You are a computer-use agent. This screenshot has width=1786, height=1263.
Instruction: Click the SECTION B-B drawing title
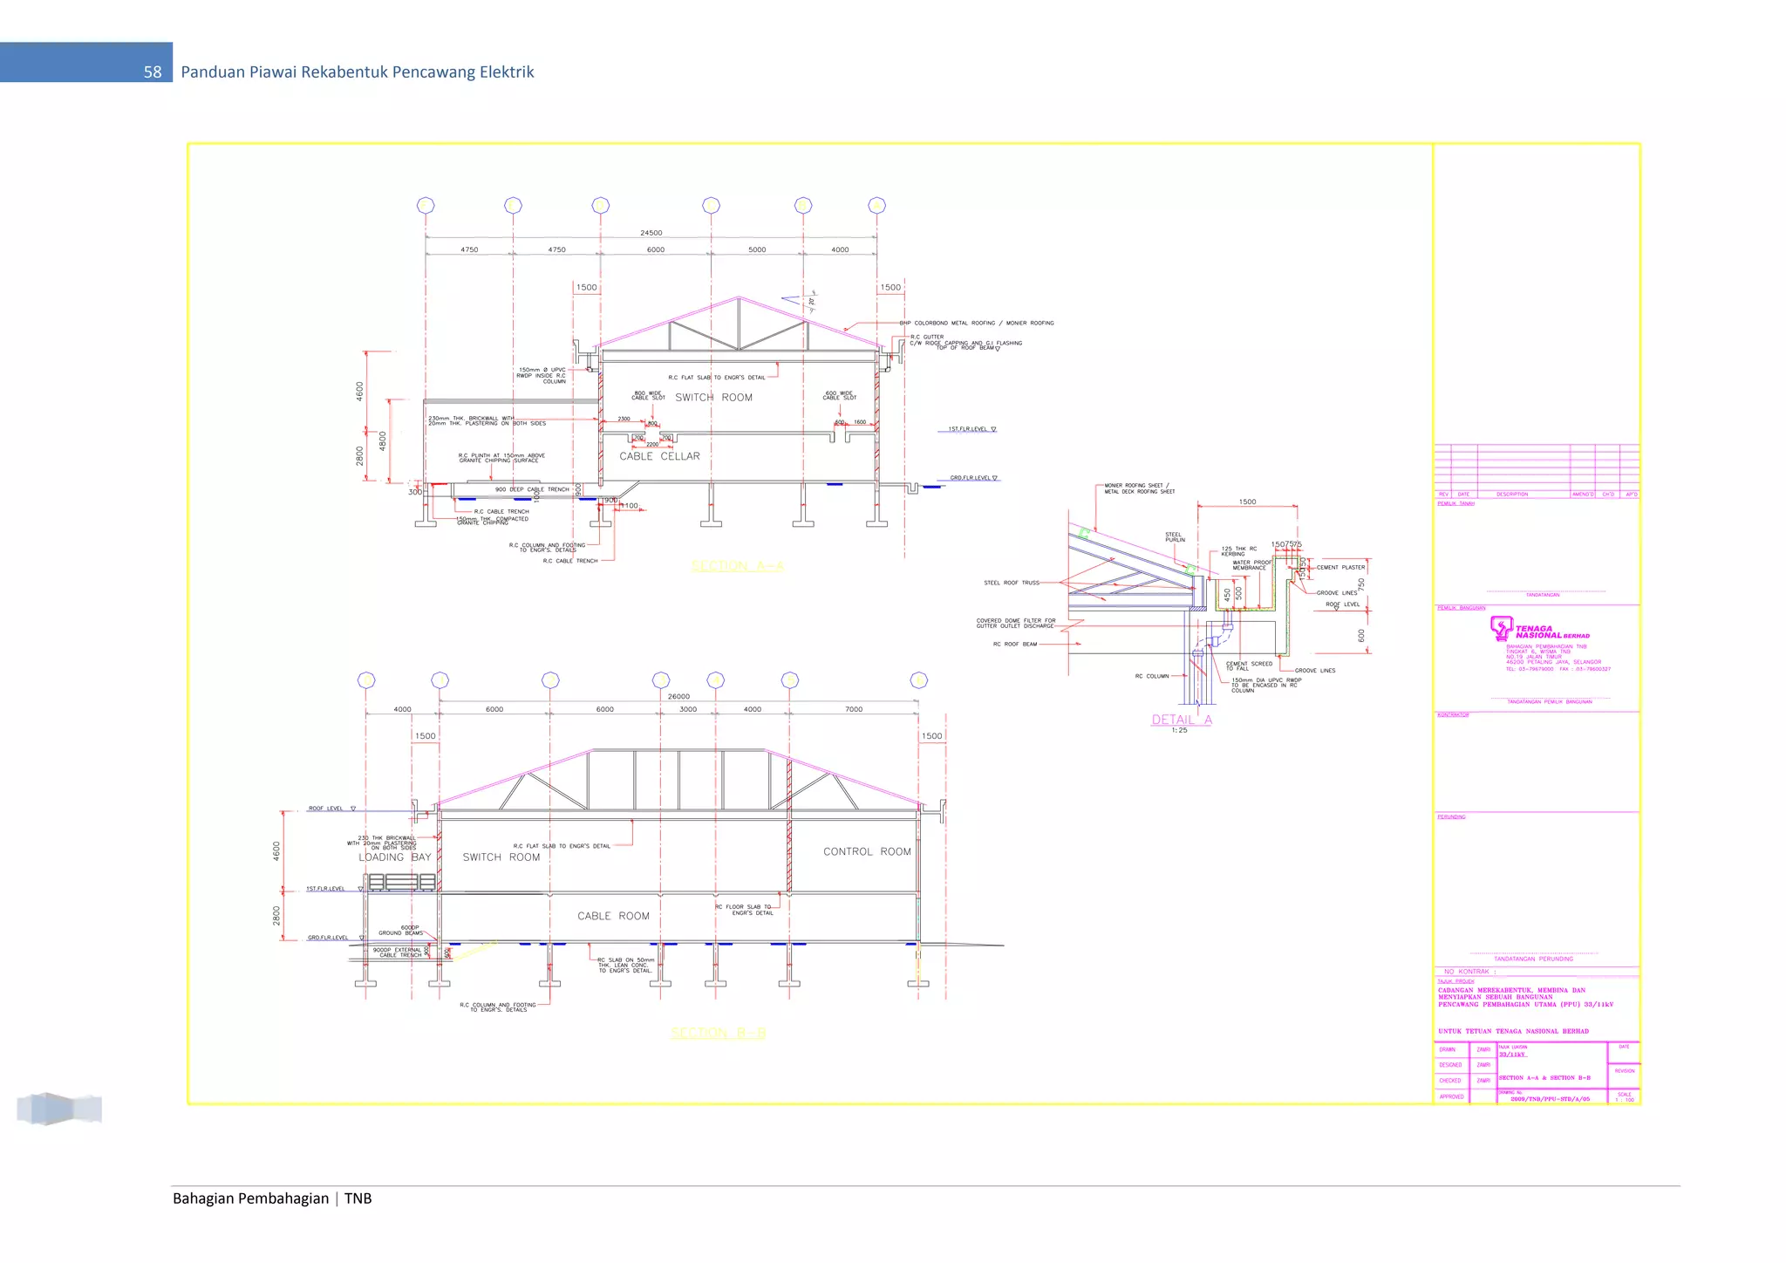click(x=719, y=1033)
